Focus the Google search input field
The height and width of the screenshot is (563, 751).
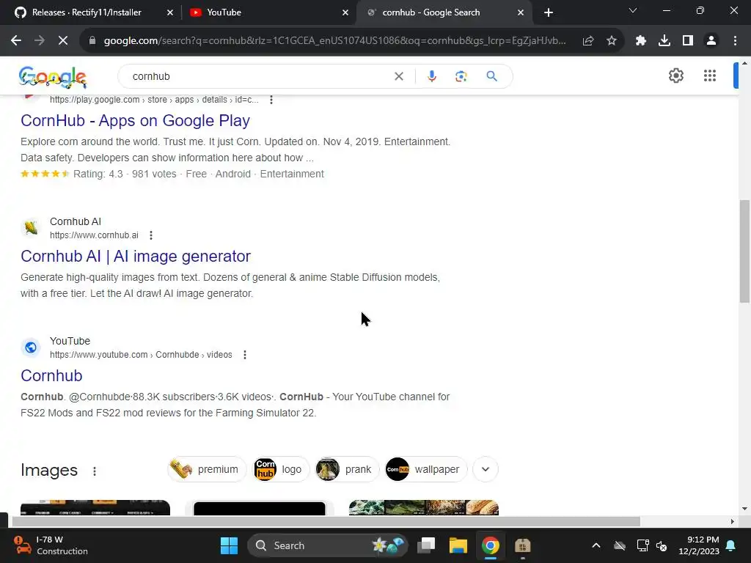click(x=261, y=76)
